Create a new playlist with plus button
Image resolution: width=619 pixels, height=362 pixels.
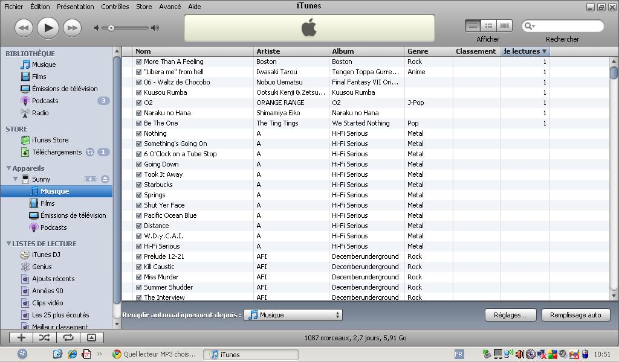click(21, 338)
